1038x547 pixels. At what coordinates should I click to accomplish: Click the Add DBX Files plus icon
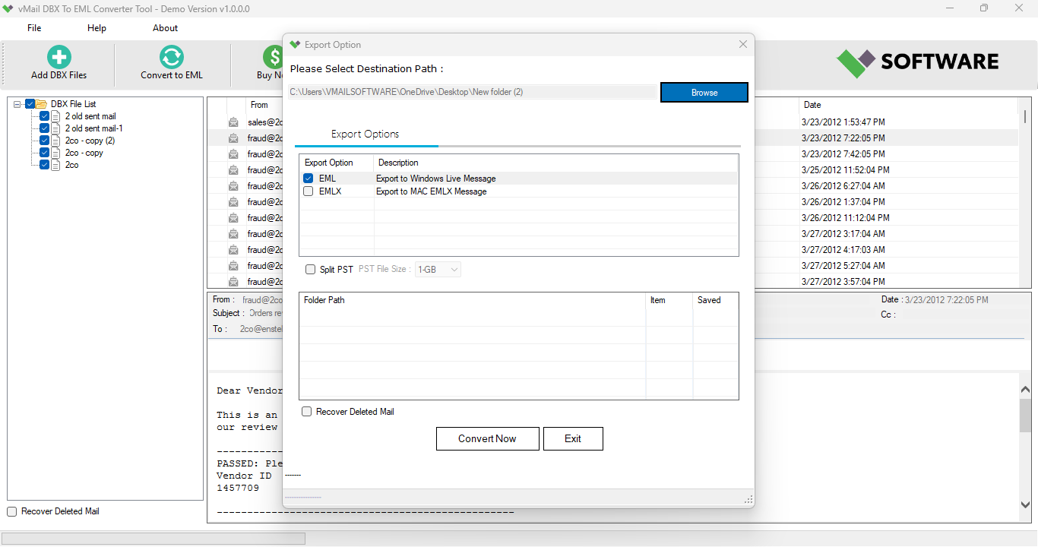[x=59, y=55]
